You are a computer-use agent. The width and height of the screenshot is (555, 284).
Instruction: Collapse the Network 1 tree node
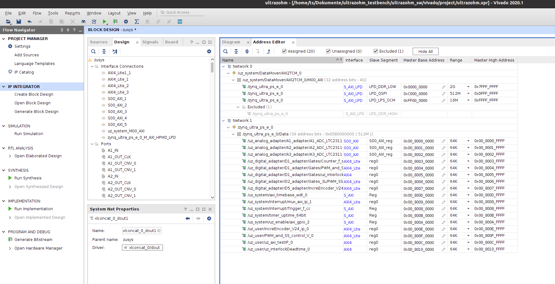click(x=224, y=121)
